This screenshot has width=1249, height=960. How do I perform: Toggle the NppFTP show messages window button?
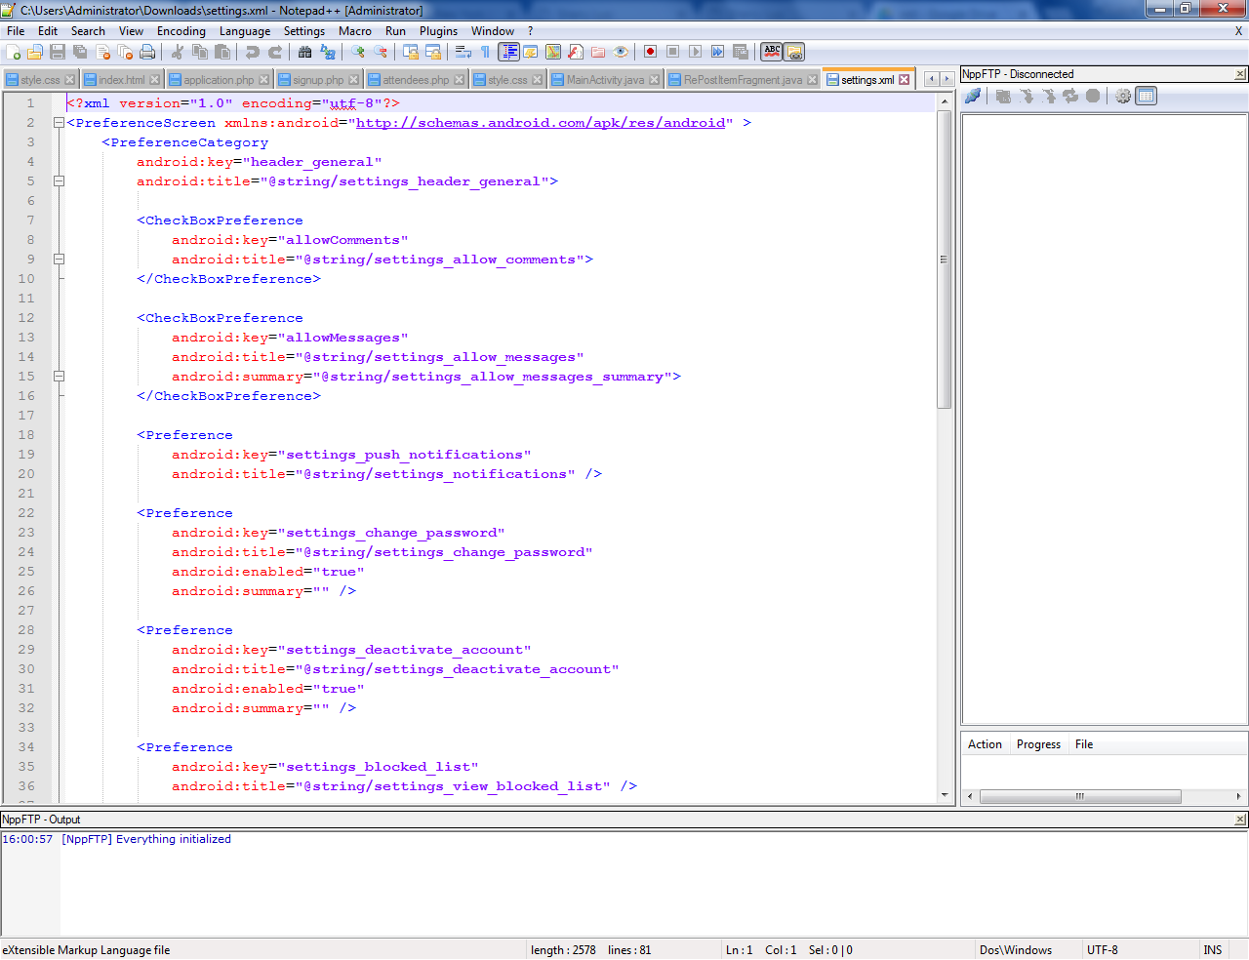1147,96
